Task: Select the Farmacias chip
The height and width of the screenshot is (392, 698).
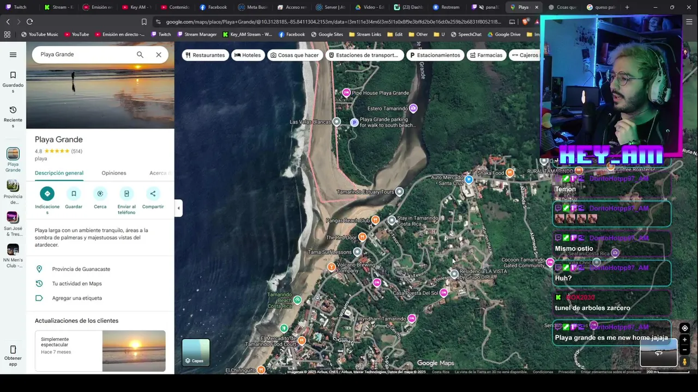Action: 486,55
